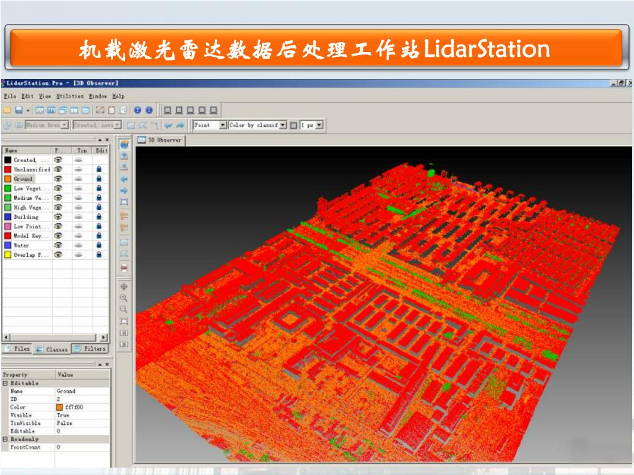Toggle point visibility eye for Ground
This screenshot has width=634, height=475.
click(58, 179)
